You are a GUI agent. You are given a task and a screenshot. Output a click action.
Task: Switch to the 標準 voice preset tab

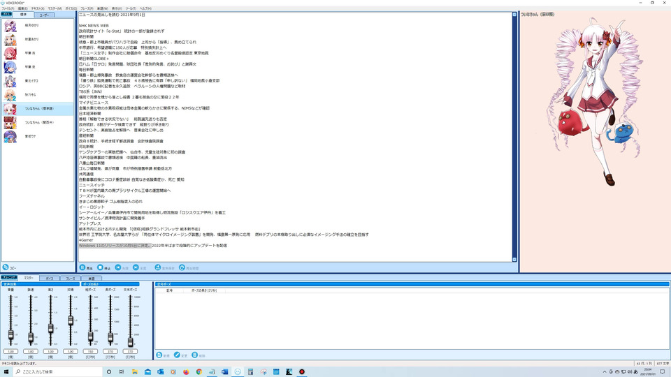tap(23, 15)
